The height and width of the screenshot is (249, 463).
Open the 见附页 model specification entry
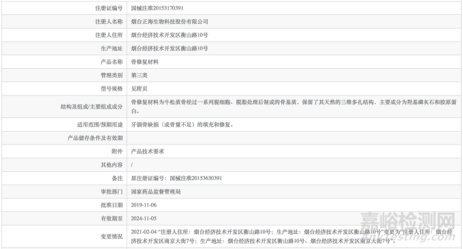139,89
